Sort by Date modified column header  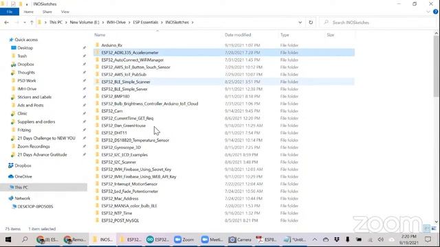tap(238, 35)
